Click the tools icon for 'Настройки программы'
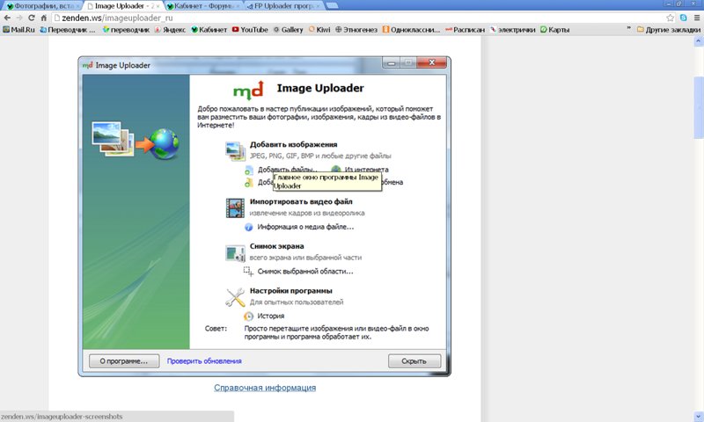This screenshot has height=422, width=704. tap(235, 297)
